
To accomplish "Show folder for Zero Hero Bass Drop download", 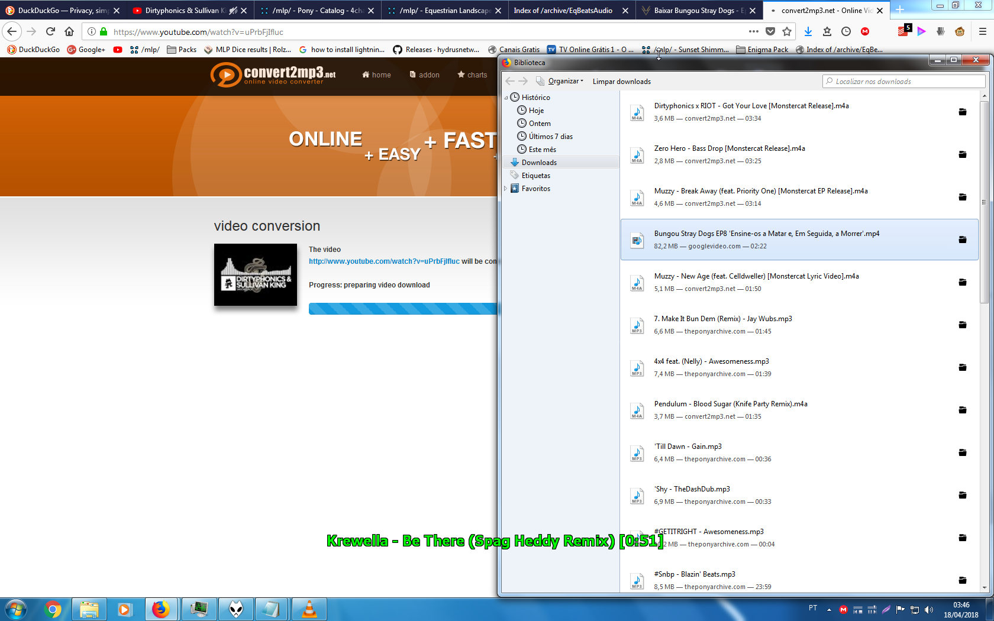I will [x=963, y=154].
